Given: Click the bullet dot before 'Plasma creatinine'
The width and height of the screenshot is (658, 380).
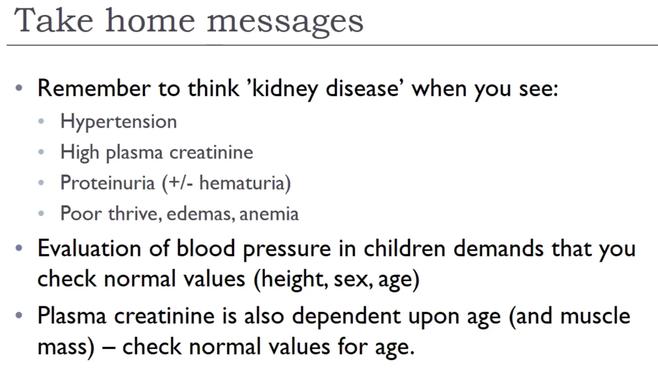Looking at the screenshot, I should (x=19, y=315).
